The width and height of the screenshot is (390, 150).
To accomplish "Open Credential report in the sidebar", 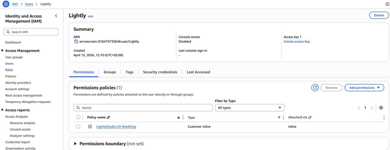I will 18,142.
